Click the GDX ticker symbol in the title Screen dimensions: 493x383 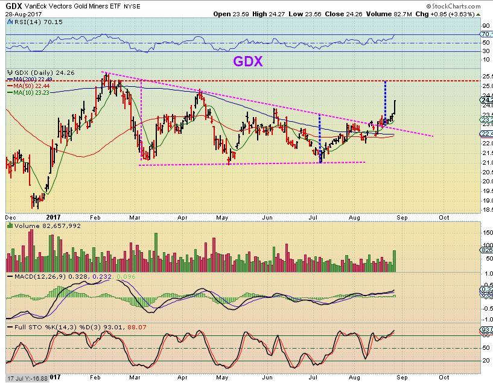pos(14,6)
